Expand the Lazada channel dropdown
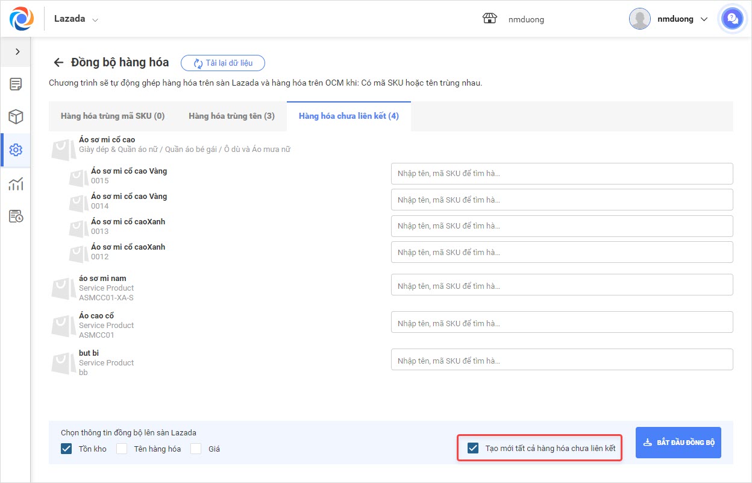This screenshot has width=752, height=483. click(x=77, y=19)
